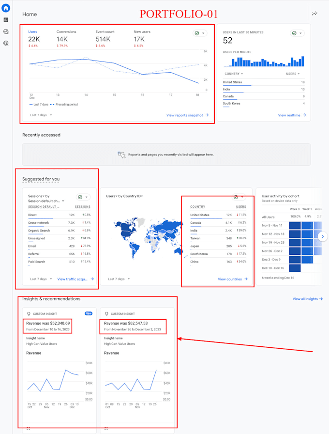Open the Users metric dropdown on map card
Viewport: 329px width, 434px height.
click(x=112, y=196)
